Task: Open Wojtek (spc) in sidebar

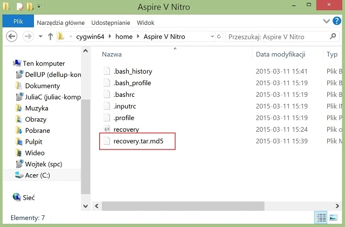Action: [44, 164]
